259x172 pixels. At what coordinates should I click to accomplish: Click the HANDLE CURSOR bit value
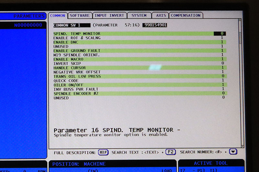223,67
